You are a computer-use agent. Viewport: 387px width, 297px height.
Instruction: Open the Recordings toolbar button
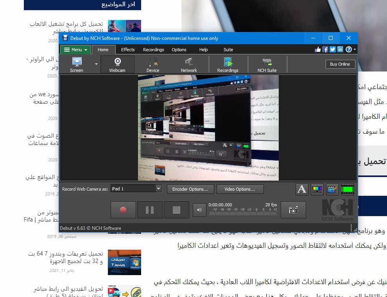(228, 64)
